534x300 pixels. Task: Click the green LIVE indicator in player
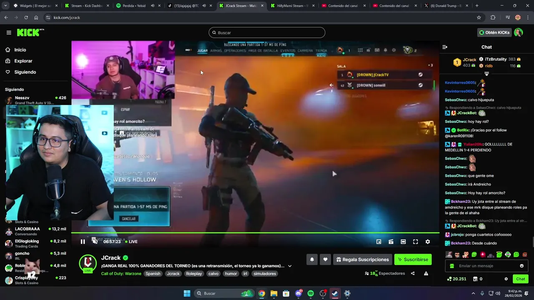[131, 242]
